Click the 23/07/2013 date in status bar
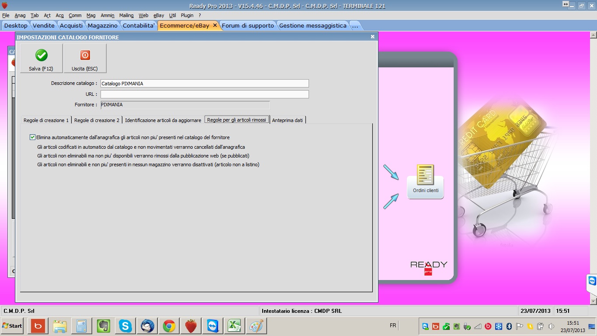Screen dimensions: 597x336 (x=535, y=311)
